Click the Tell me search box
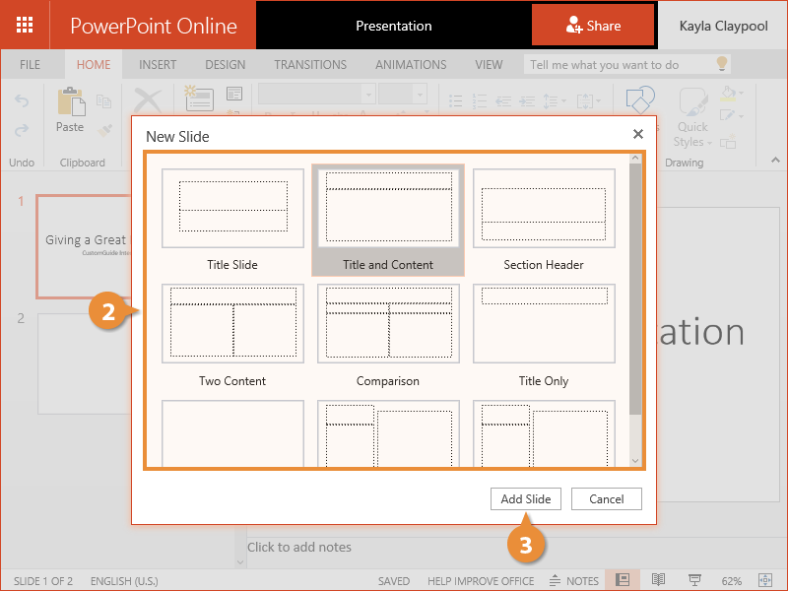The height and width of the screenshot is (591, 788). point(616,65)
